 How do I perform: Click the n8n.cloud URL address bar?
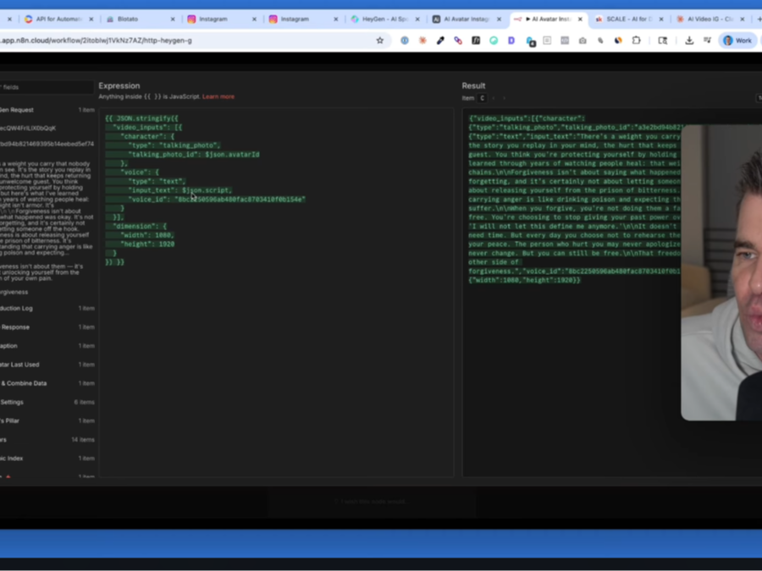(185, 41)
